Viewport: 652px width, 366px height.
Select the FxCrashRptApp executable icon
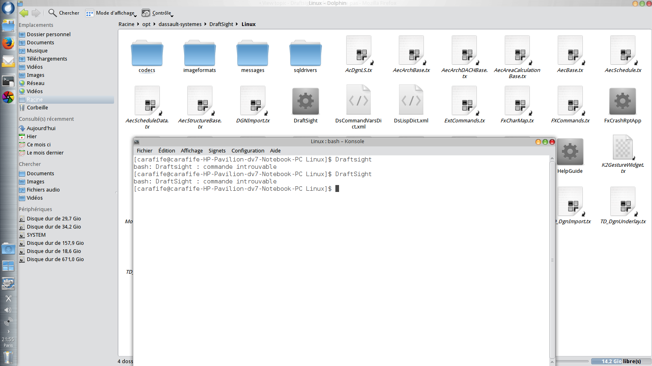click(623, 101)
